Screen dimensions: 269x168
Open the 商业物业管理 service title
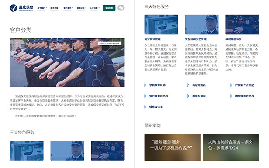(x=152, y=39)
